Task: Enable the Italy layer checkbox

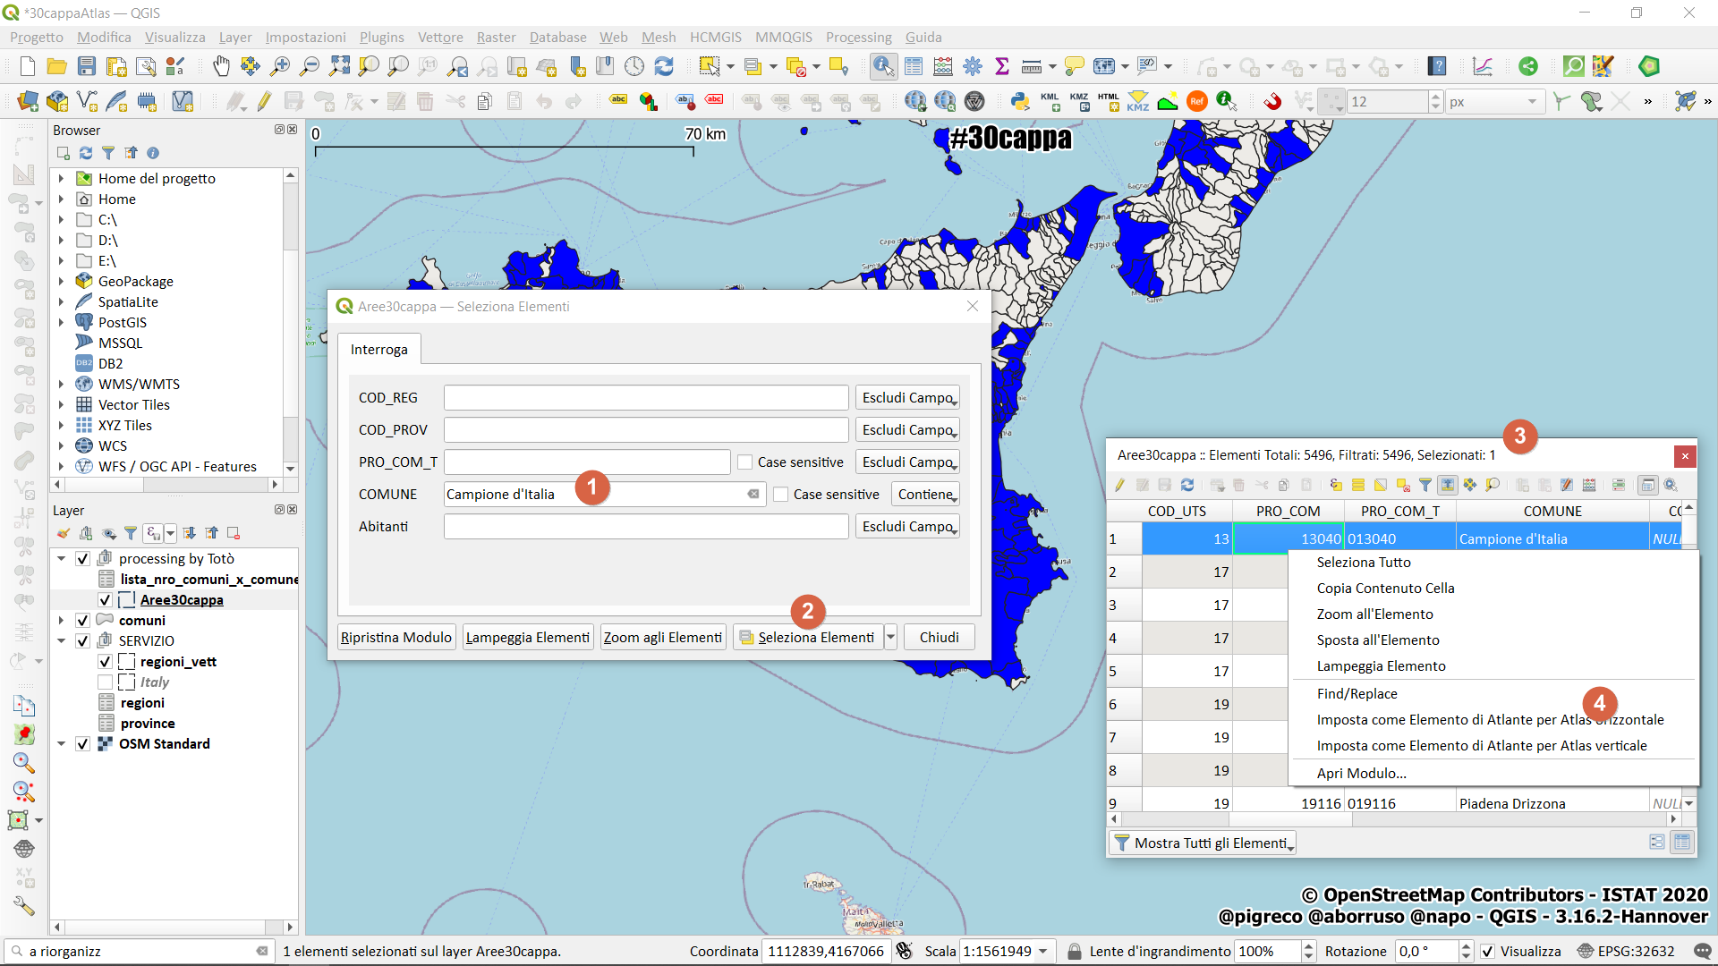Action: click(105, 682)
